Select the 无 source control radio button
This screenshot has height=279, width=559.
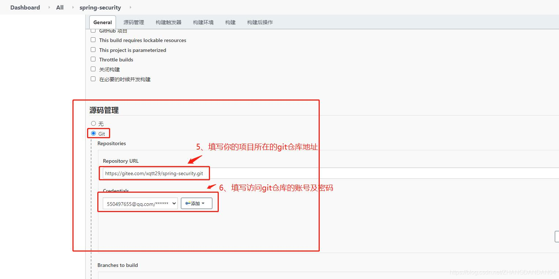pos(93,124)
